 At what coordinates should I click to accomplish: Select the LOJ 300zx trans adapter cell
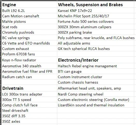click(29, 94)
